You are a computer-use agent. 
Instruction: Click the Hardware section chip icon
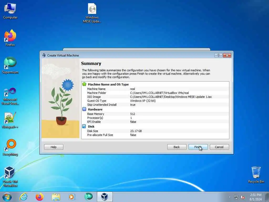pos(84,109)
